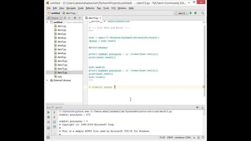
Task: Click the restore layout icon in Run panel
Action: pos(49,128)
